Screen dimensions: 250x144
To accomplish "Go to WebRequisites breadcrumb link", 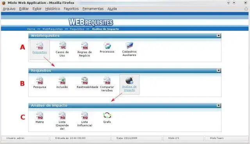I will click(x=52, y=29).
